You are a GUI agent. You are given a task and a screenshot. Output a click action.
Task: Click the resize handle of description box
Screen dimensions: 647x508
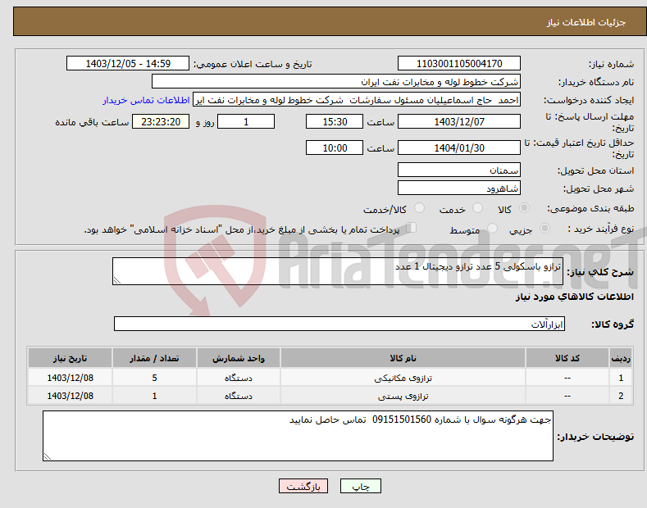coord(117,280)
